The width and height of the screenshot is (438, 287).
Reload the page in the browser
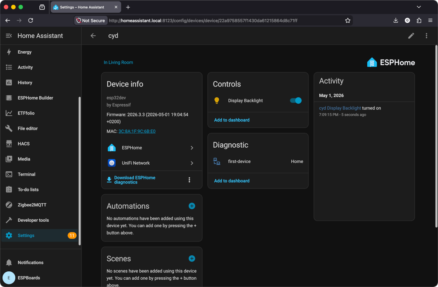(x=31, y=20)
